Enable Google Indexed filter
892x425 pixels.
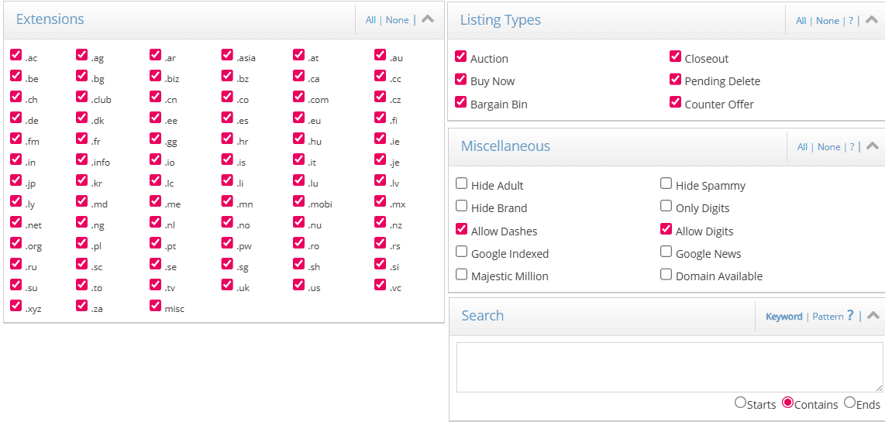(x=462, y=251)
